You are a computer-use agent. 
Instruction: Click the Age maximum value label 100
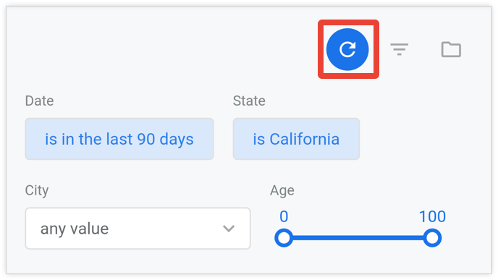(432, 216)
